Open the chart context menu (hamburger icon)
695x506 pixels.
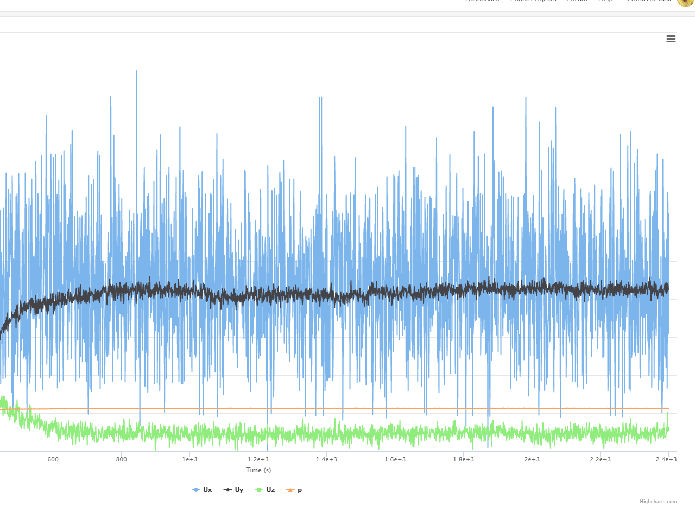pyautogui.click(x=671, y=39)
